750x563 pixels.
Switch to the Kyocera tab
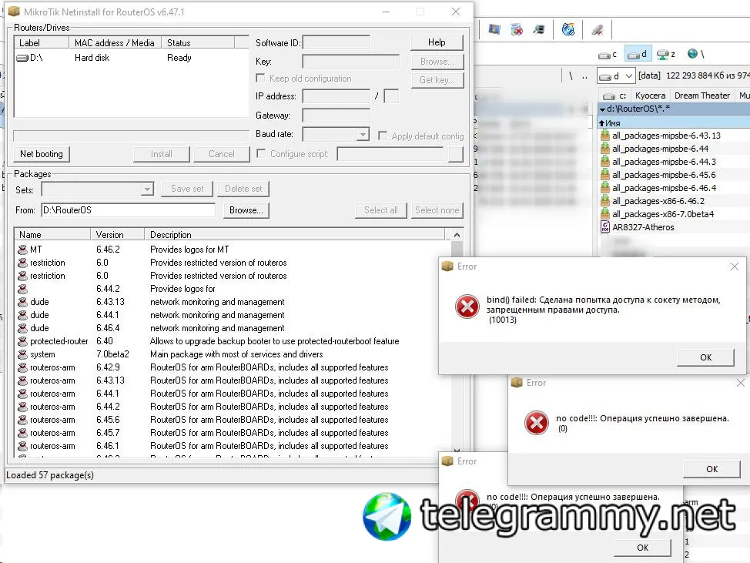[x=650, y=96]
